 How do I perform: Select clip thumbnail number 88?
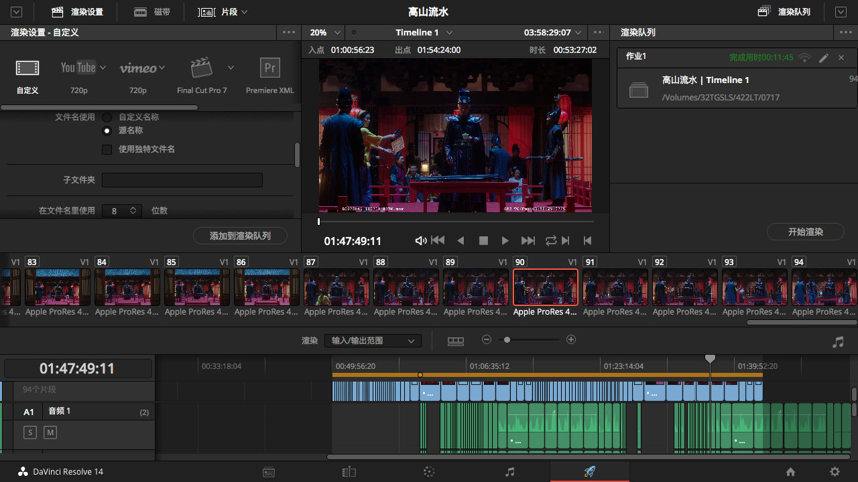pyautogui.click(x=406, y=287)
